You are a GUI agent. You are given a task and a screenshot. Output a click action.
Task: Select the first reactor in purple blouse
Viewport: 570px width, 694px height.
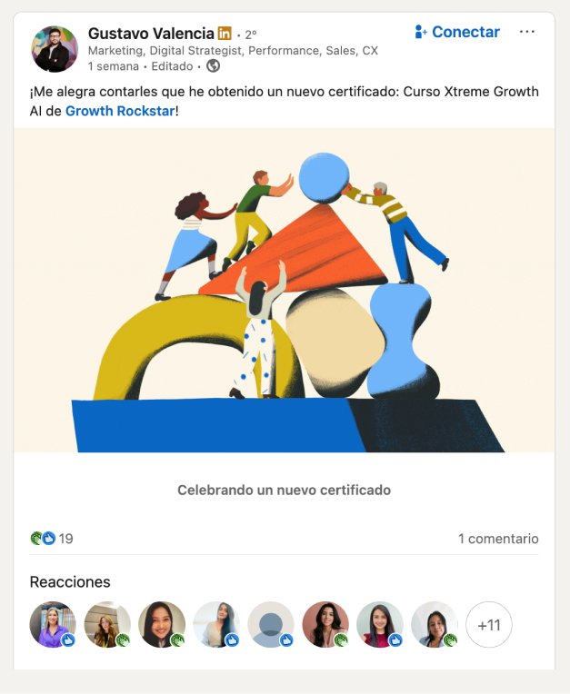coord(53,625)
